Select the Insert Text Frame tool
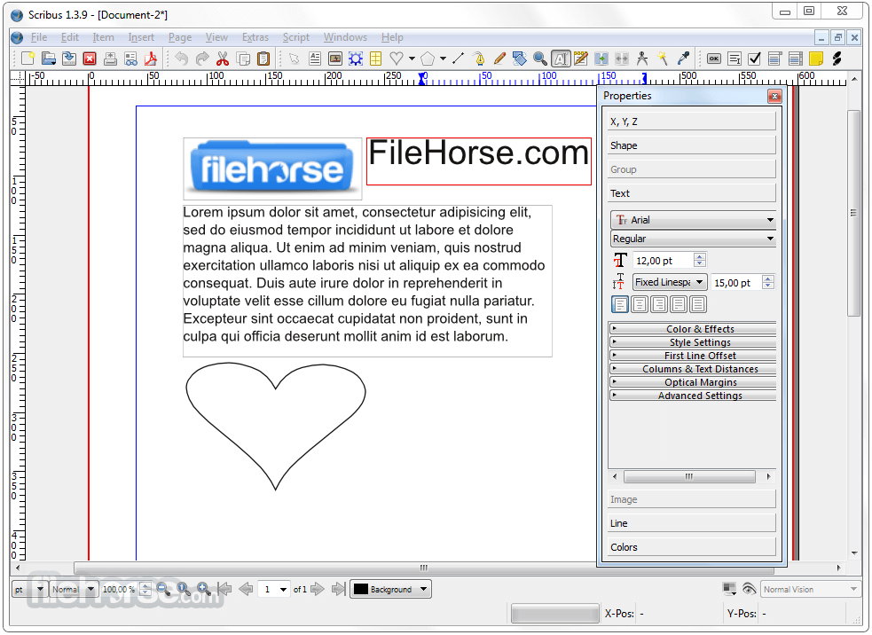This screenshot has width=872, height=635. [x=315, y=59]
